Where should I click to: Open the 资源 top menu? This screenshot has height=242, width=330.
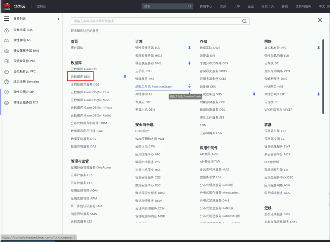[x=223, y=6]
